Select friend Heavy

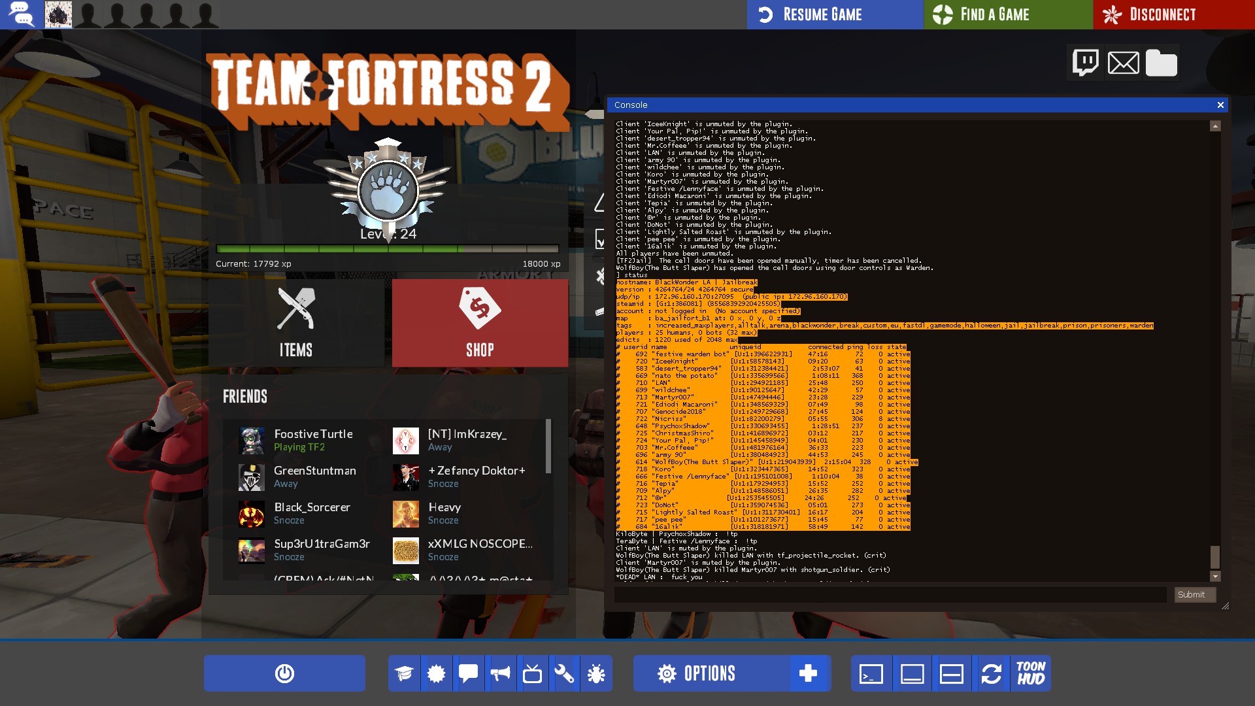[466, 513]
